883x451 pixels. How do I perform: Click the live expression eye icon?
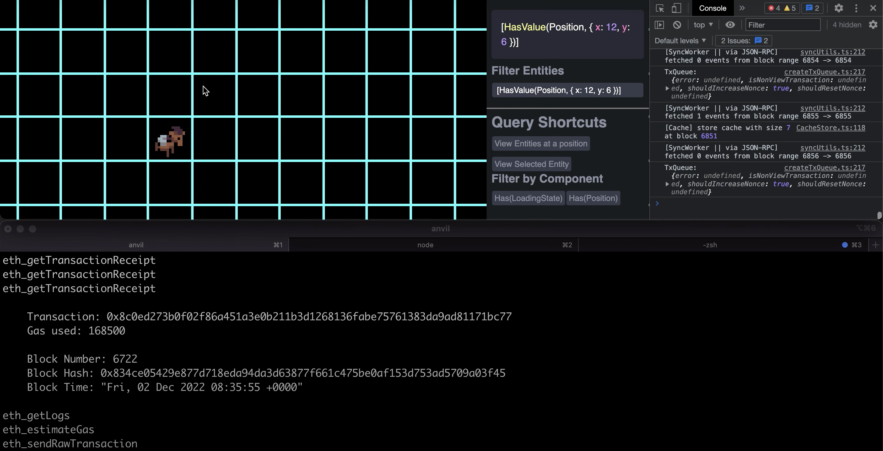(730, 25)
